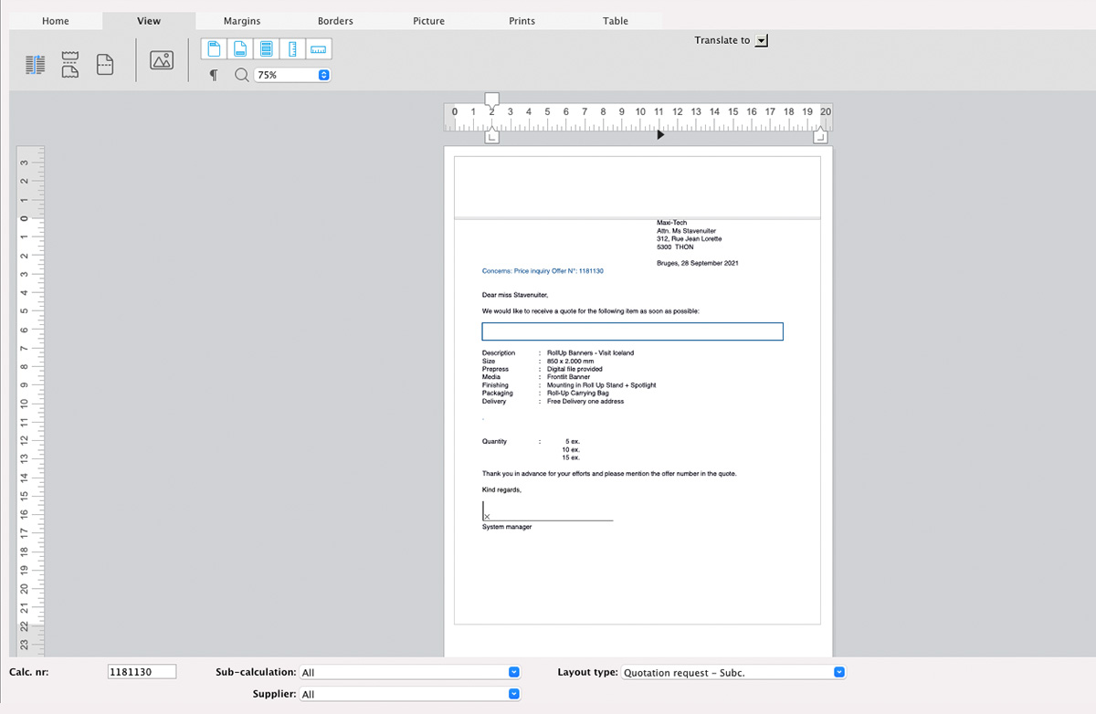The width and height of the screenshot is (1096, 714).
Task: Toggle the vertical ruler button
Action: pyautogui.click(x=292, y=48)
